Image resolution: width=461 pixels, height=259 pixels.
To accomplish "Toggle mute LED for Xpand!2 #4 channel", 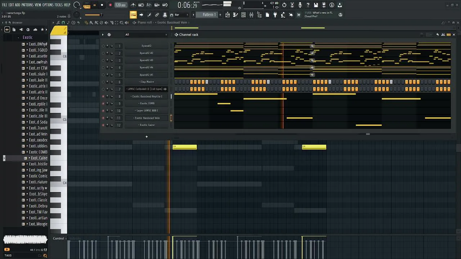I will tap(103, 68).
